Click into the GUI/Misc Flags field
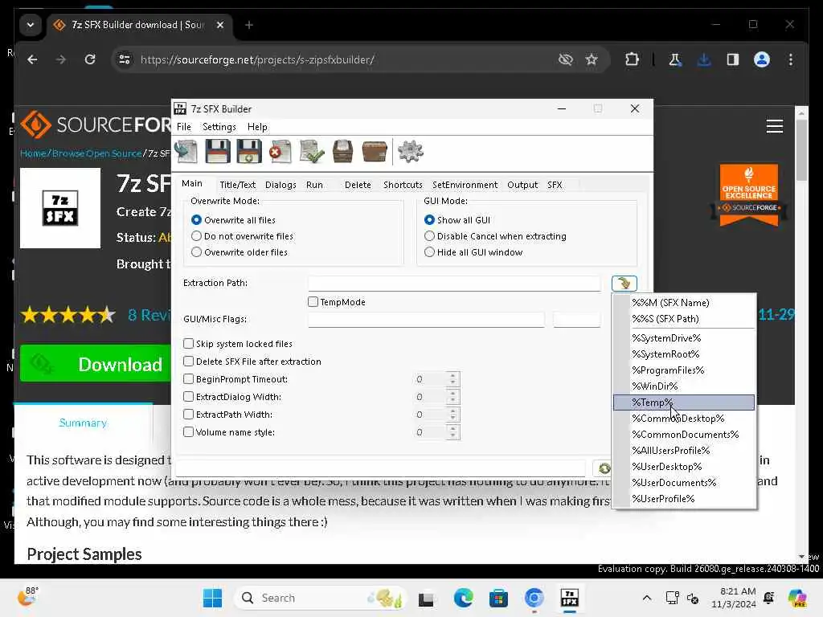This screenshot has width=823, height=617. tap(426, 319)
